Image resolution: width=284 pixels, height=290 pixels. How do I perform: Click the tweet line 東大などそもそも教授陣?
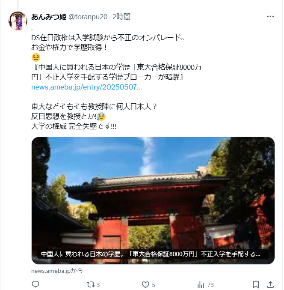[x=94, y=107]
